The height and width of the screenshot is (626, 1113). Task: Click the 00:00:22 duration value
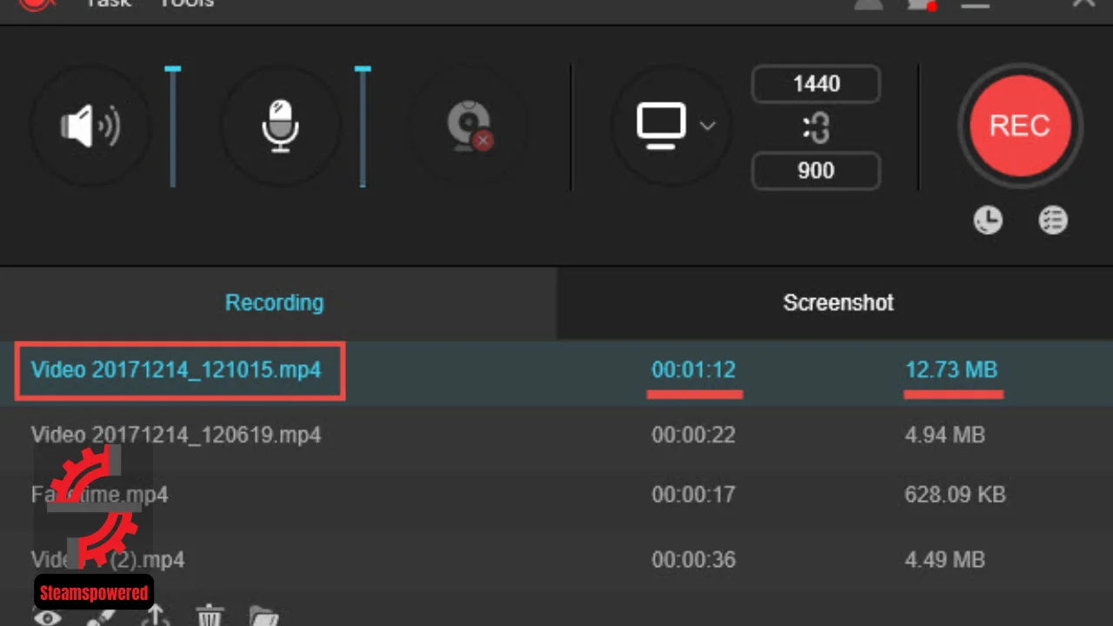694,434
